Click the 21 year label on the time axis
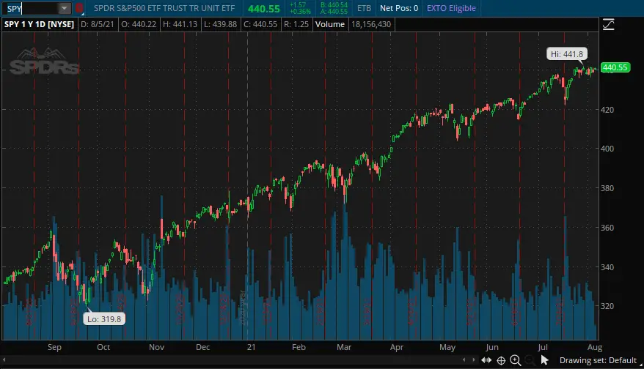The width and height of the screenshot is (644, 369). (251, 347)
